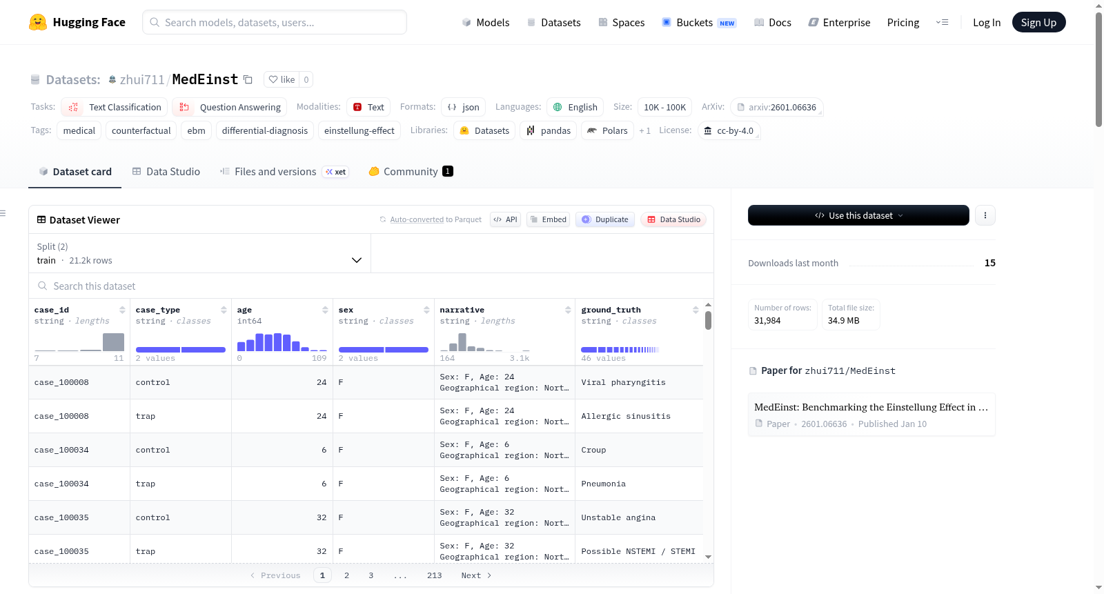Image resolution: width=1104 pixels, height=594 pixels.
Task: Click the Search this dataset field
Action: (371, 286)
